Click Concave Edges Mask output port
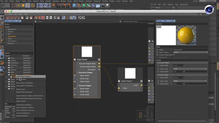 (99, 64)
